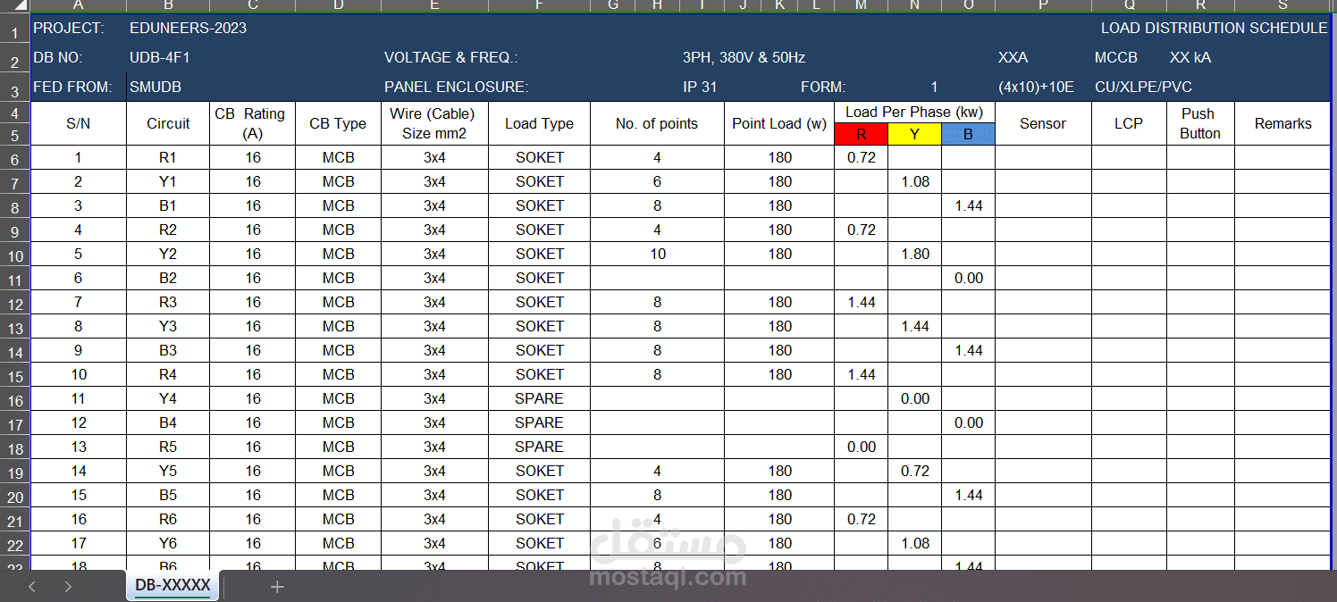This screenshot has width=1337, height=602.
Task: Click the 0.72 value in Y5 row
Action: 915,471
